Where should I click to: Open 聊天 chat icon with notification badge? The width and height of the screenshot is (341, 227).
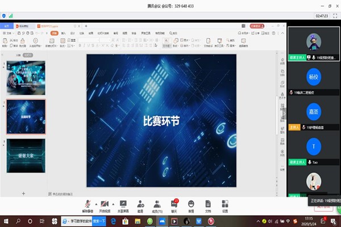coord(174,205)
